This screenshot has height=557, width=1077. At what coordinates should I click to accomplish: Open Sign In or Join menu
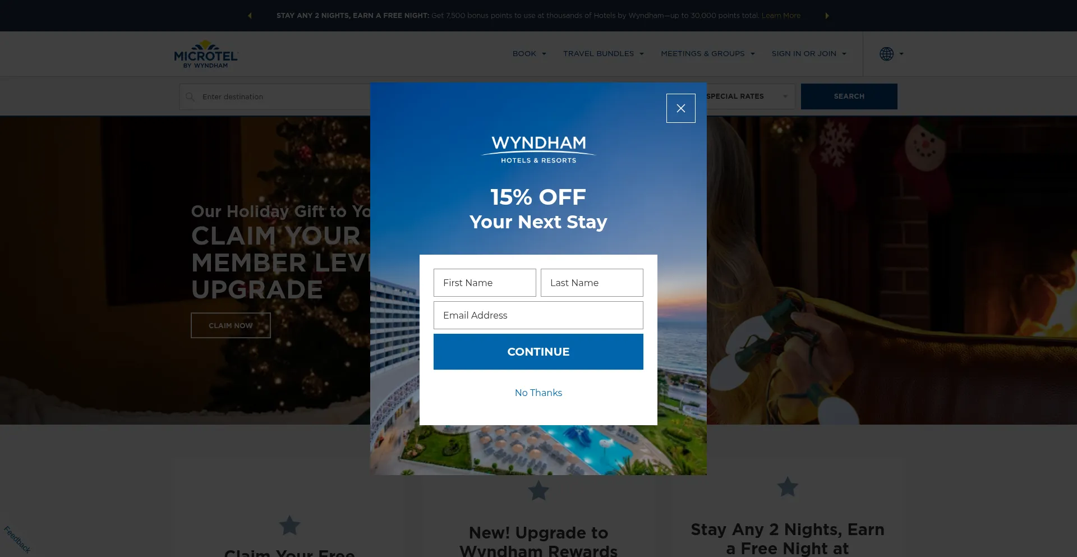[809, 54]
